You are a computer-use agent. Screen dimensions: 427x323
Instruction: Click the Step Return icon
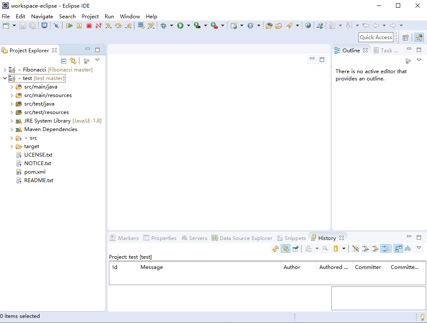click(x=128, y=26)
